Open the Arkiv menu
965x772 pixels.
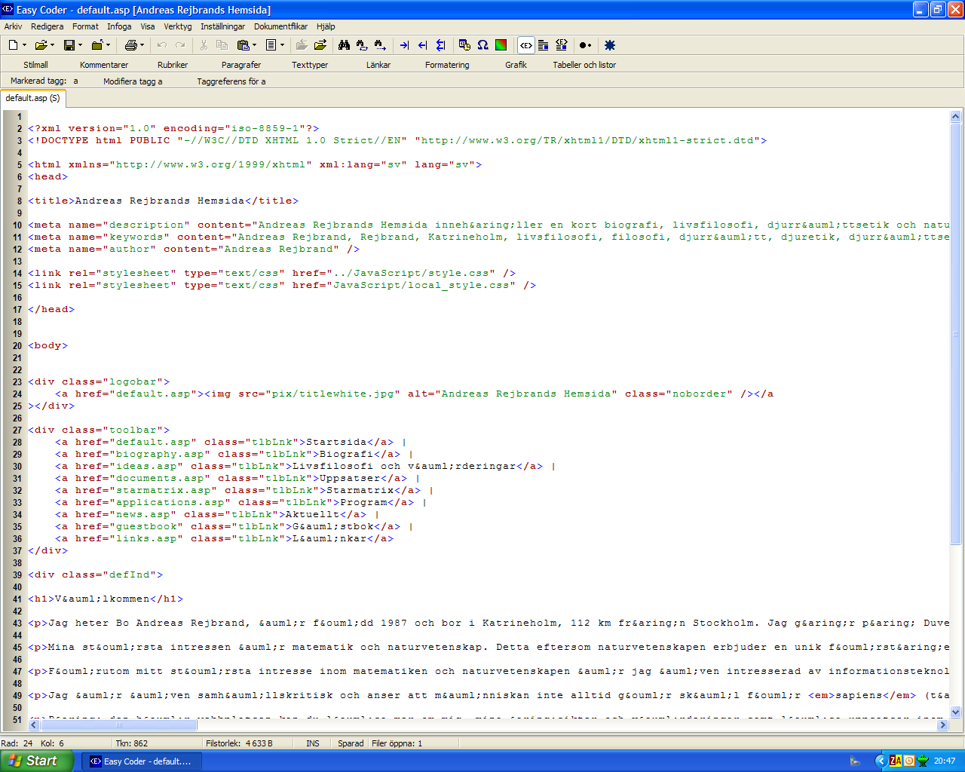click(x=13, y=26)
